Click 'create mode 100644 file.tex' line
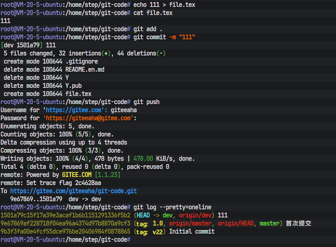 [x=47, y=94]
